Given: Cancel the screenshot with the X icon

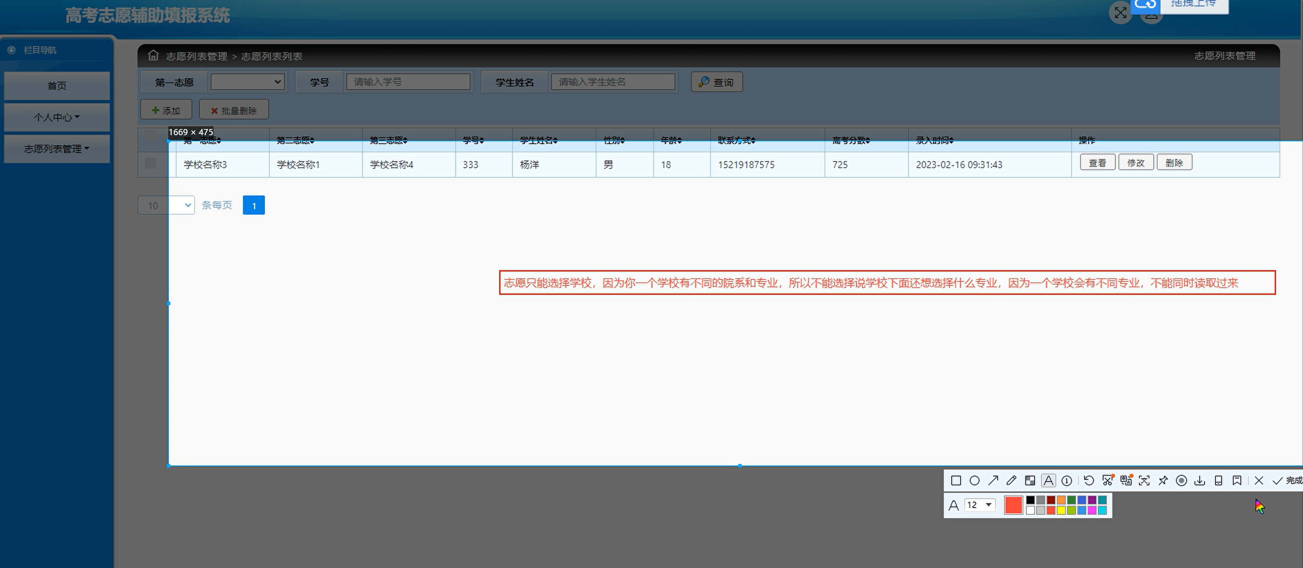Looking at the screenshot, I should coord(1259,481).
